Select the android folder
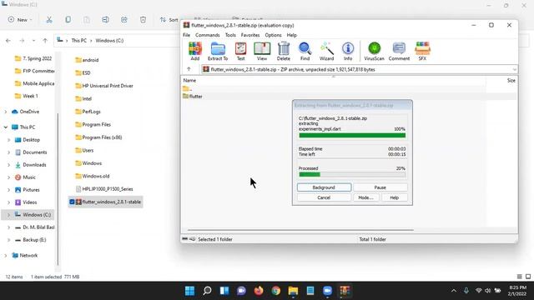Screen dimensions: 534x300 click(x=87, y=60)
